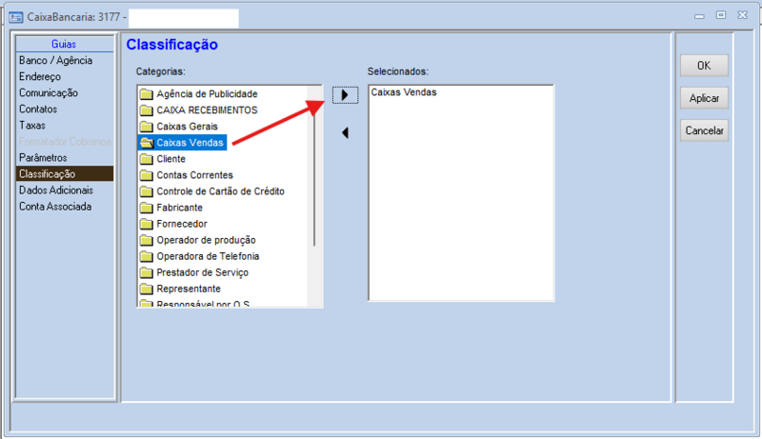
Task: Click the Prestador de Serviço folder icon
Action: point(147,272)
